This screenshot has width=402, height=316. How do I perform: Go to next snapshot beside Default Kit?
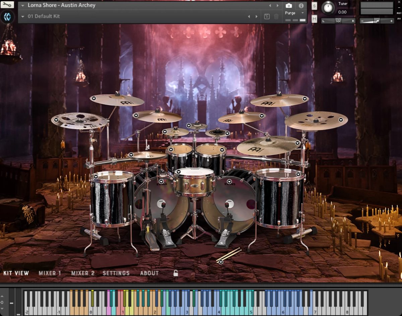256,16
